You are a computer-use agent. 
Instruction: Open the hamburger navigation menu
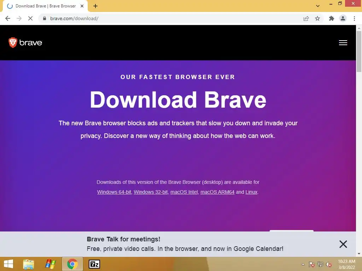343,43
